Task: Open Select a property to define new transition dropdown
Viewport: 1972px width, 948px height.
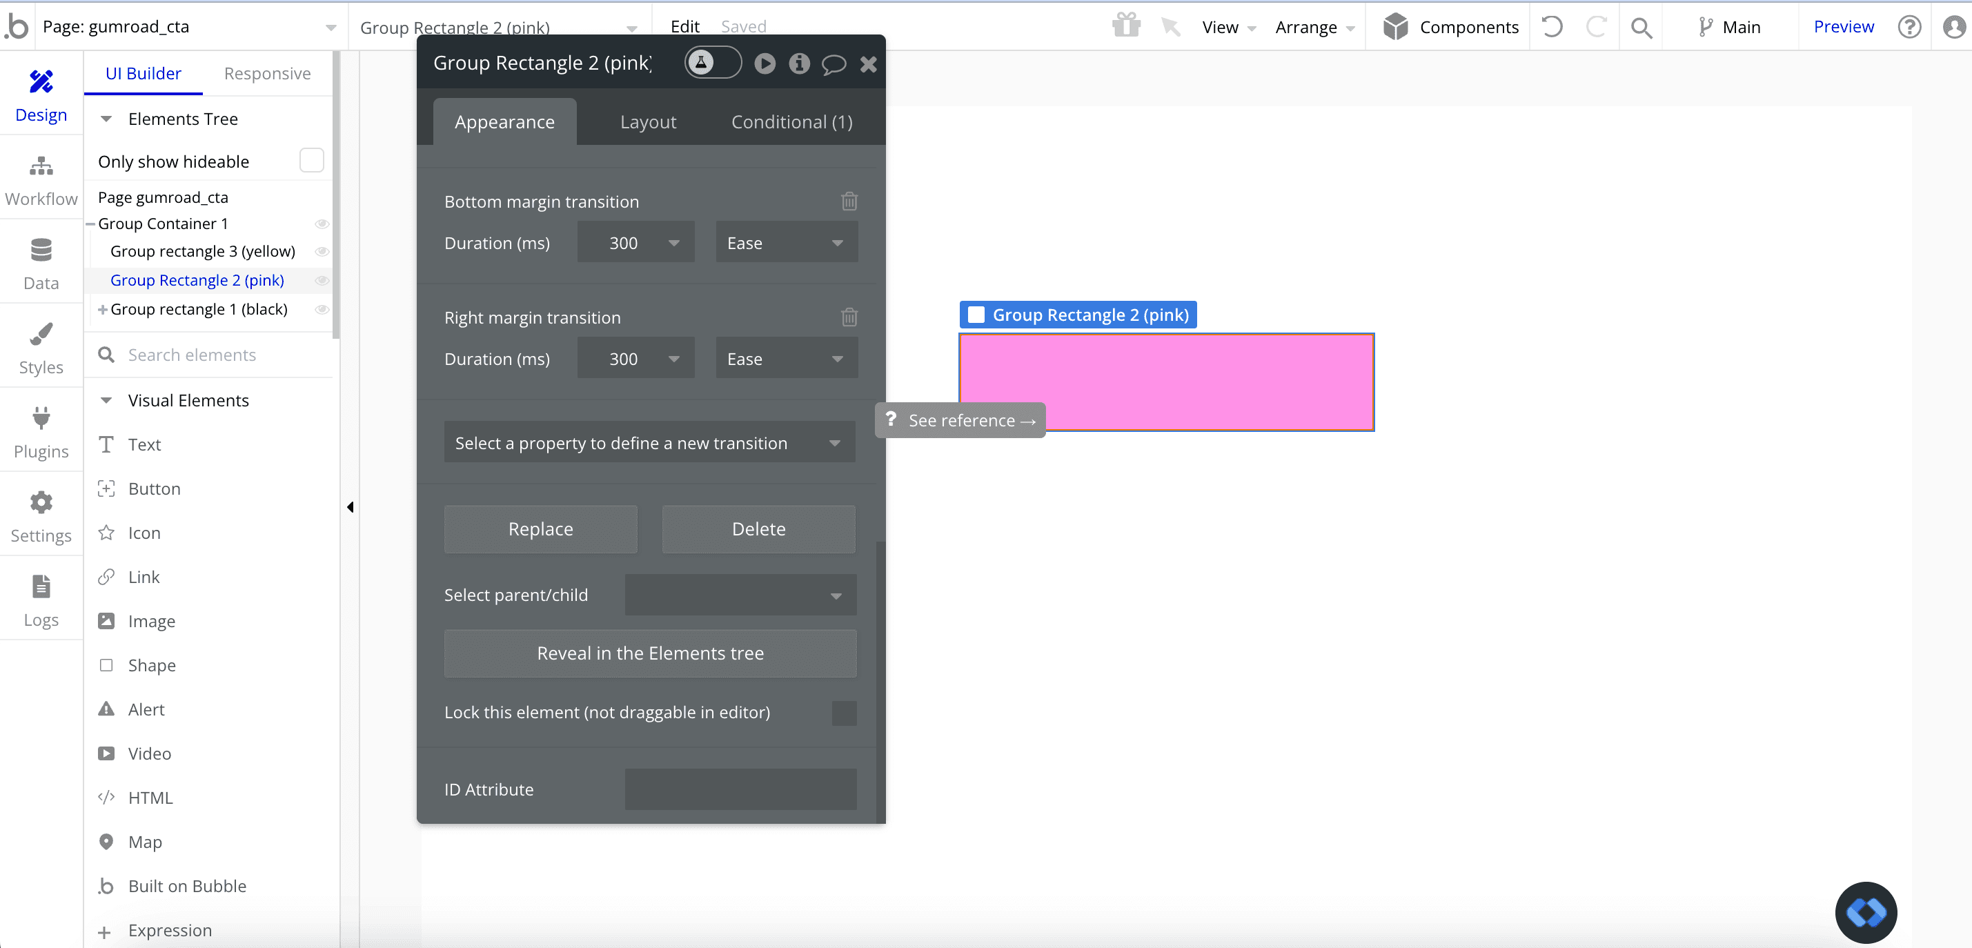Action: tap(649, 442)
